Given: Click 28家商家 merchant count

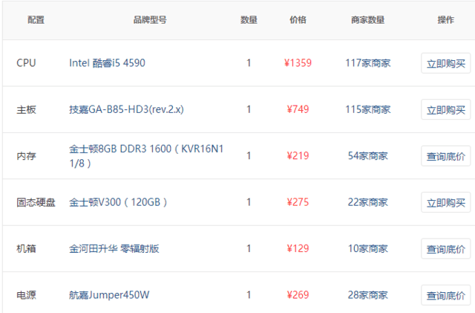Looking at the screenshot, I should pos(368,295).
